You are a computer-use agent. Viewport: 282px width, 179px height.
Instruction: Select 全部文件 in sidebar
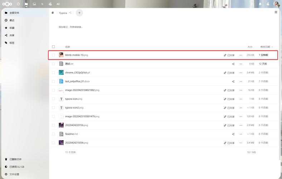[x=25, y=13]
